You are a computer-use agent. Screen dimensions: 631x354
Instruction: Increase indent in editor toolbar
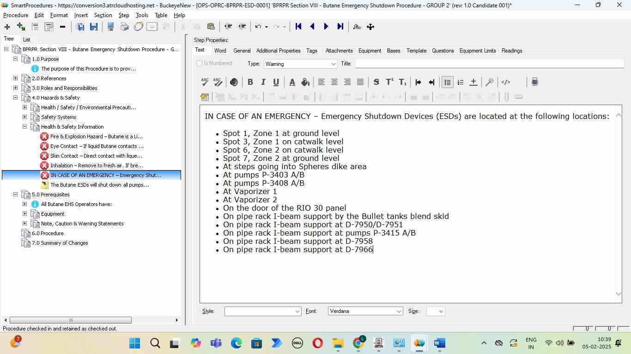pos(419,82)
